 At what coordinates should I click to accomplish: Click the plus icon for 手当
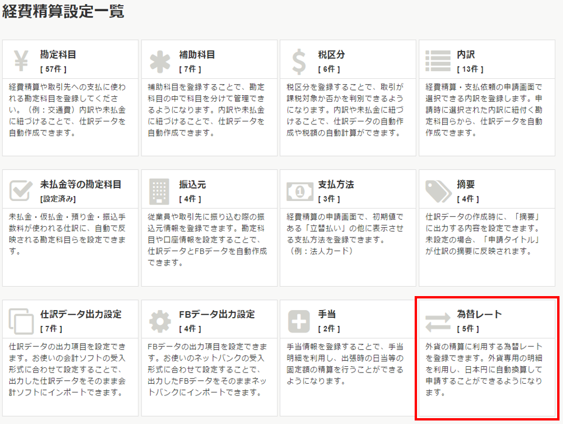pyautogui.click(x=298, y=321)
